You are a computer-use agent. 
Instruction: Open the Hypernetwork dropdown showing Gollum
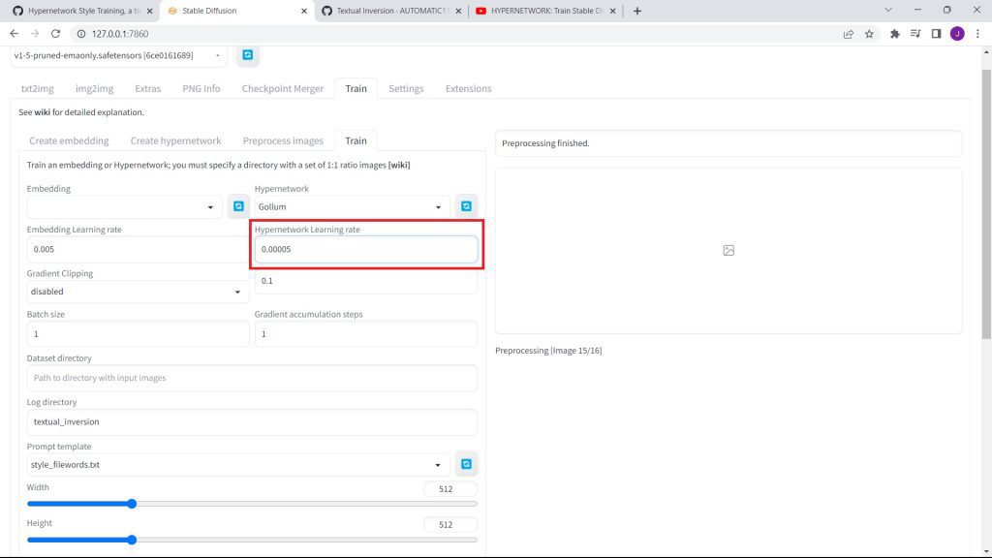click(x=350, y=206)
